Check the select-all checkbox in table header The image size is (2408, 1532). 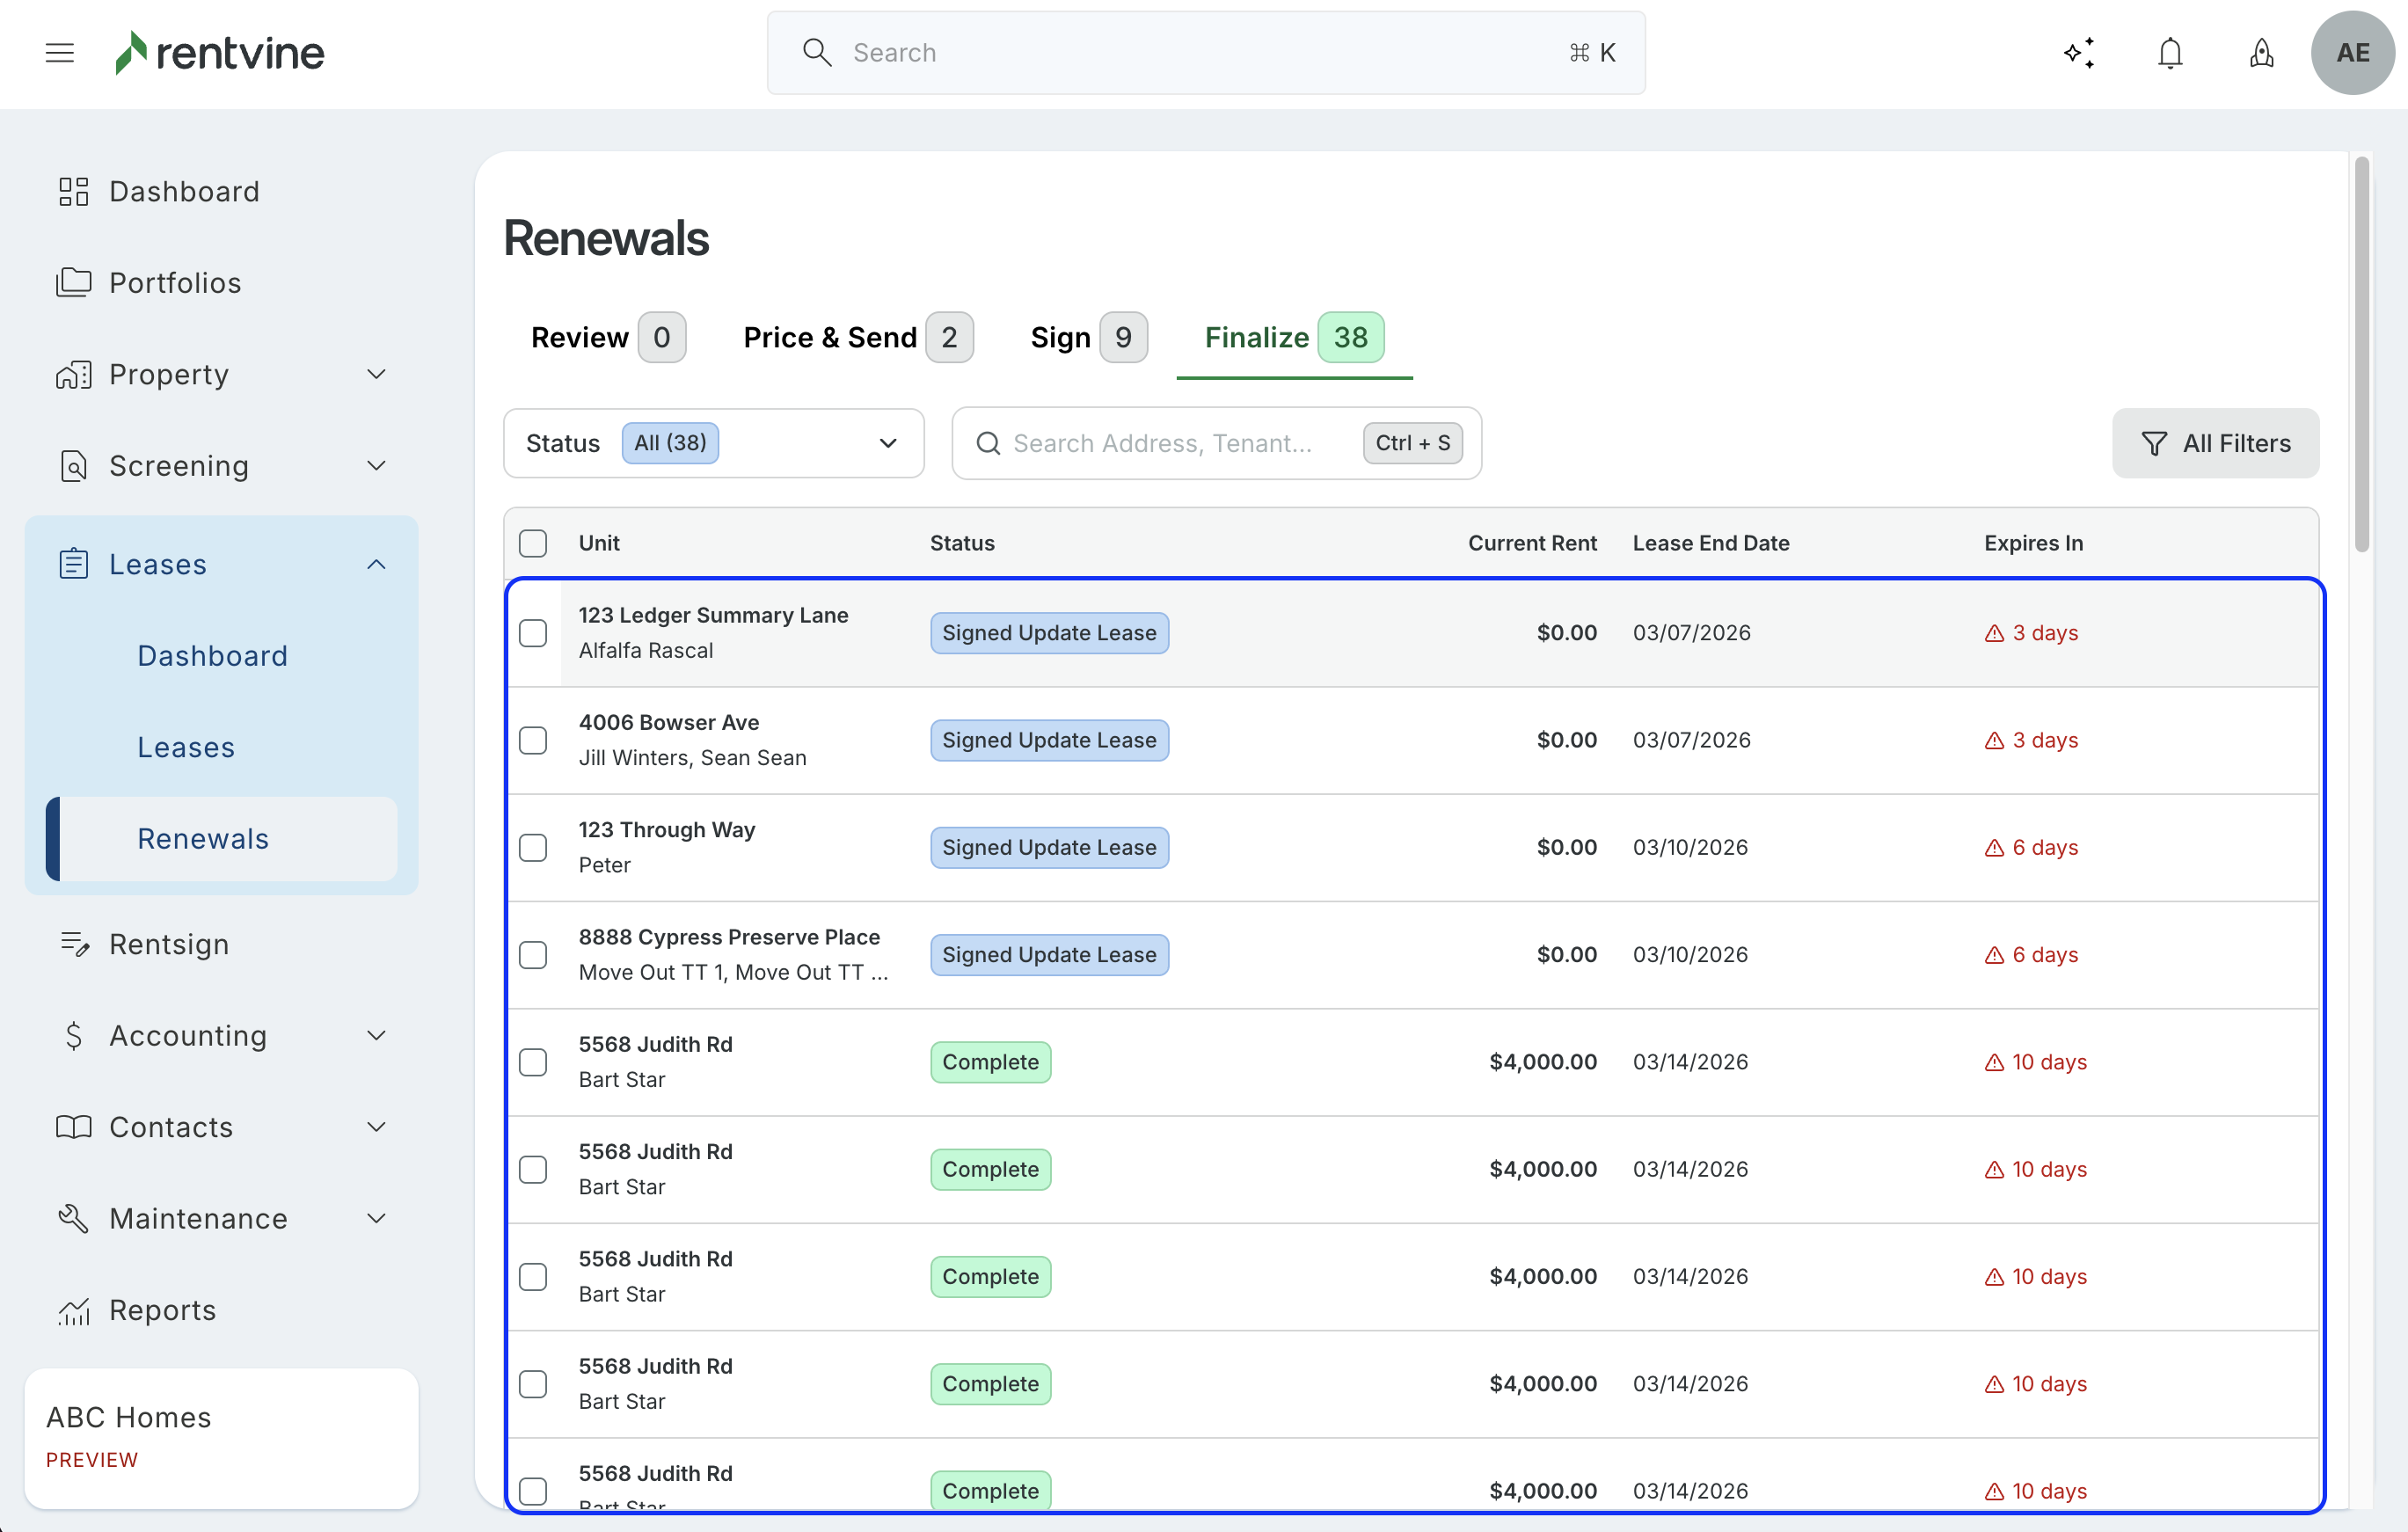click(533, 543)
